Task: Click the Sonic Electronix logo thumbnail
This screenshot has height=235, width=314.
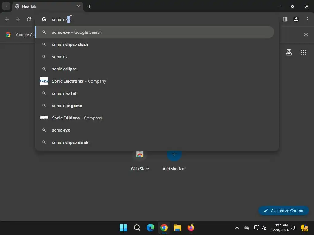Action: (x=44, y=81)
